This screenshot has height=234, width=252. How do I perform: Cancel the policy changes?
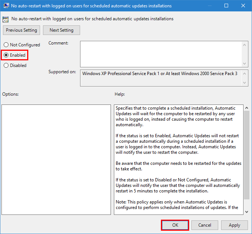[x=205, y=225]
